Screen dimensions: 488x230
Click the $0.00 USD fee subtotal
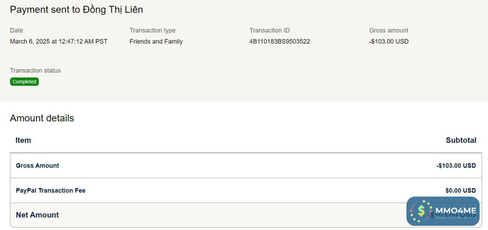pyautogui.click(x=461, y=190)
